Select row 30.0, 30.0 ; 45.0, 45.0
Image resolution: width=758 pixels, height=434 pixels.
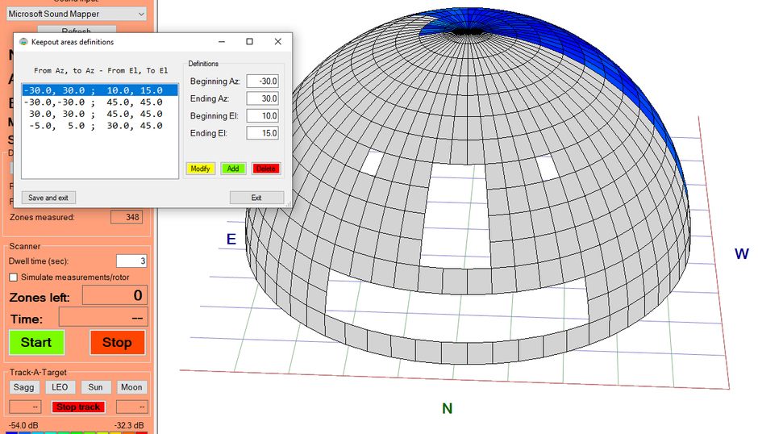pyautogui.click(x=100, y=114)
